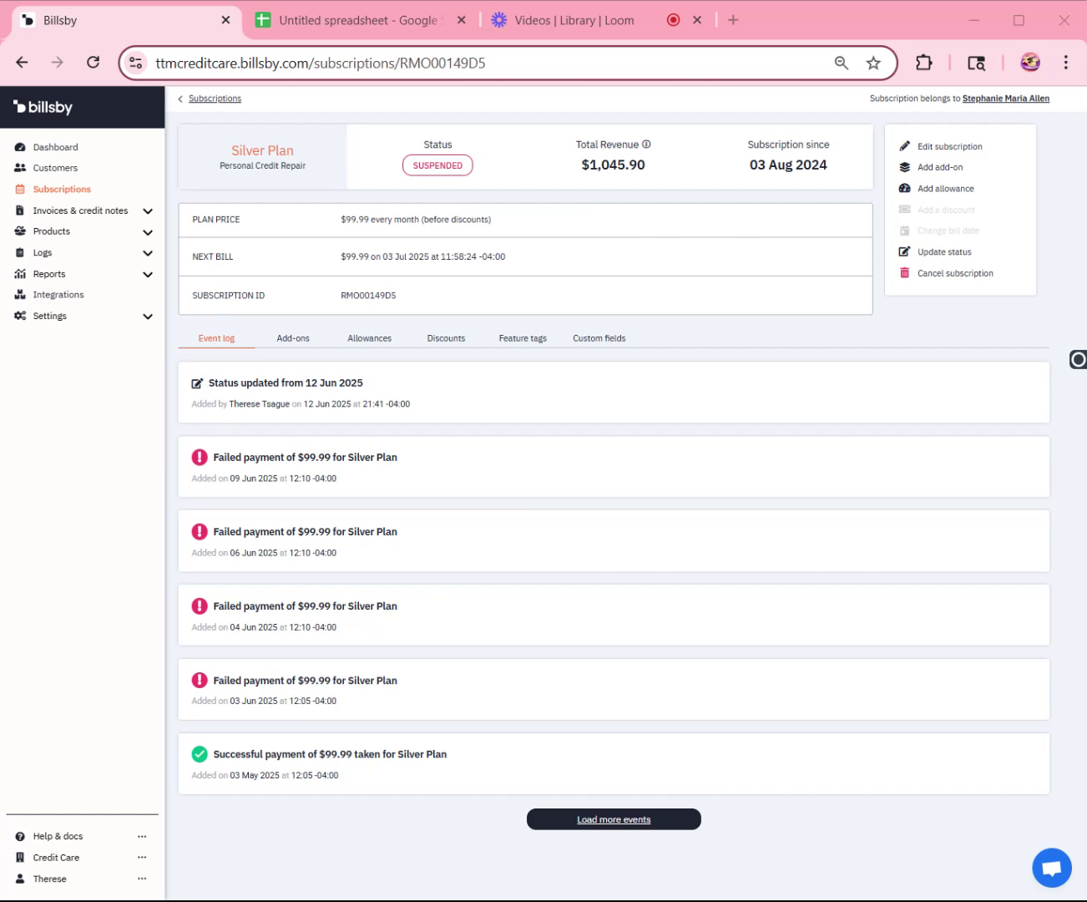The height and width of the screenshot is (902, 1087).
Task: Click the Silver Plan title
Action: [x=262, y=150]
